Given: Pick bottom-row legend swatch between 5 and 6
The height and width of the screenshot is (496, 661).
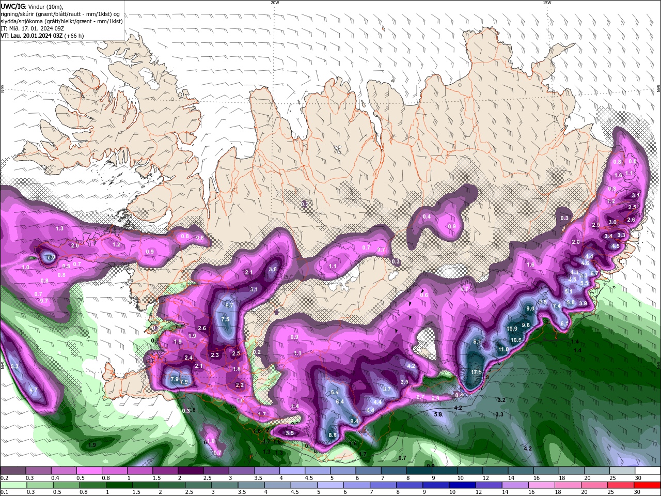Looking at the screenshot, I should pos(330,485).
